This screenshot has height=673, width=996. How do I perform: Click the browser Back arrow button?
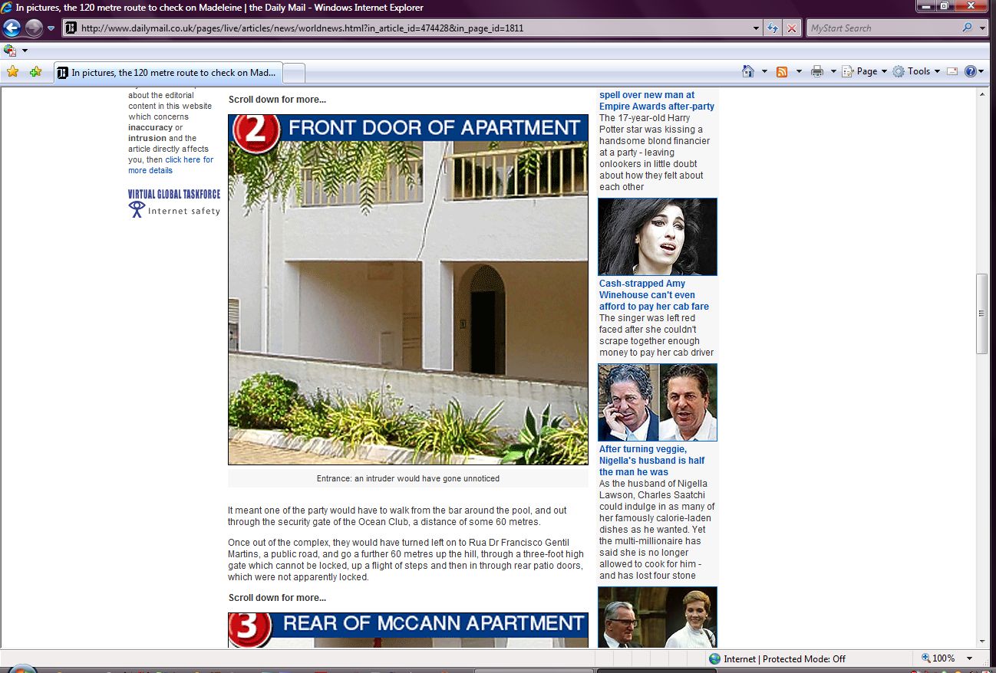[12, 28]
